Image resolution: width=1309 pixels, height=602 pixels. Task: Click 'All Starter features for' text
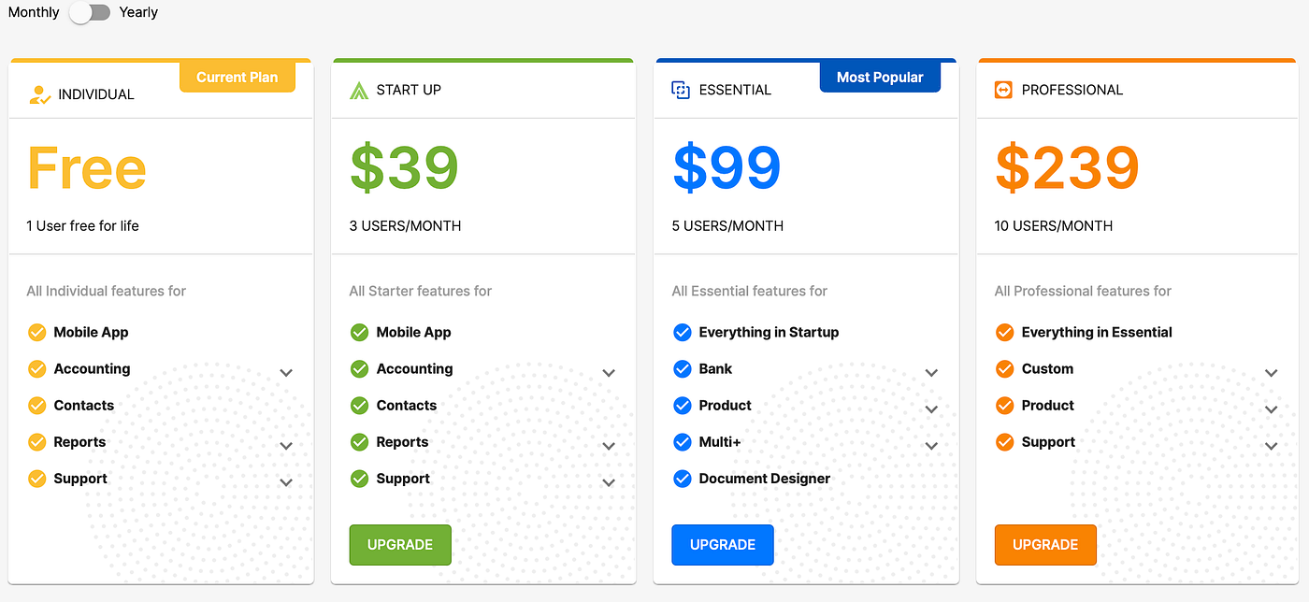click(x=421, y=291)
